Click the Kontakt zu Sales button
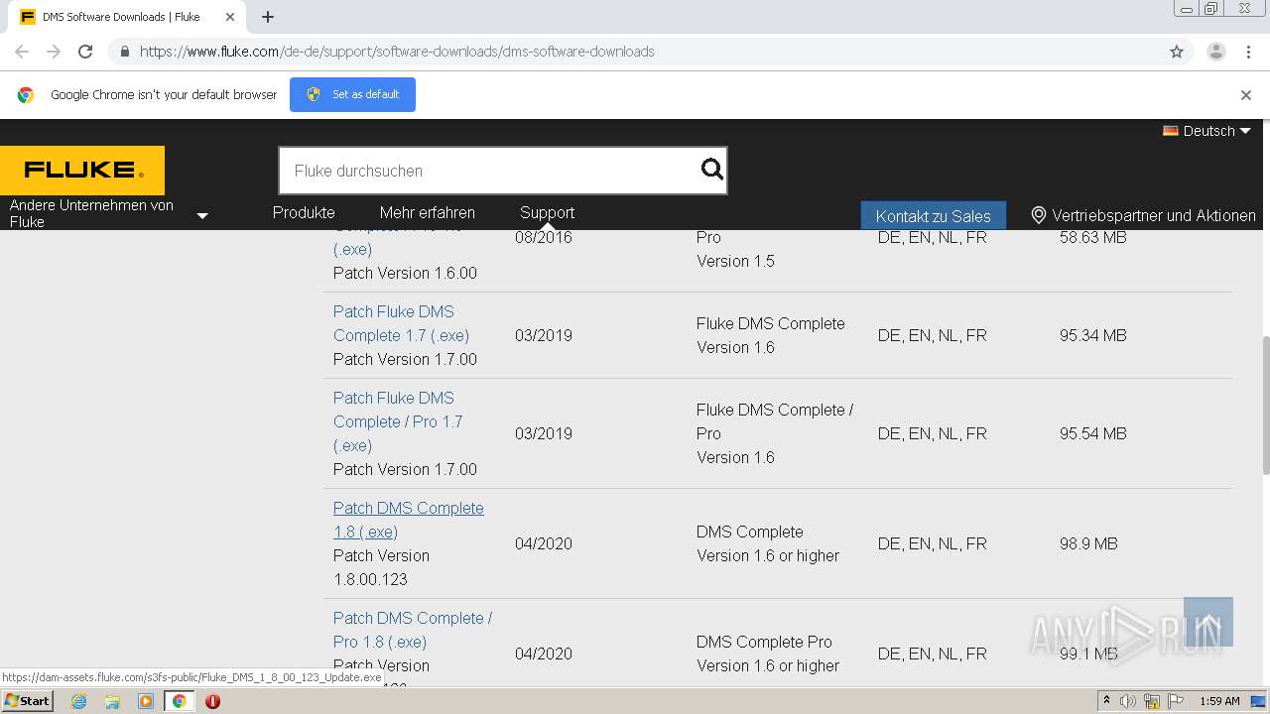 click(x=933, y=216)
